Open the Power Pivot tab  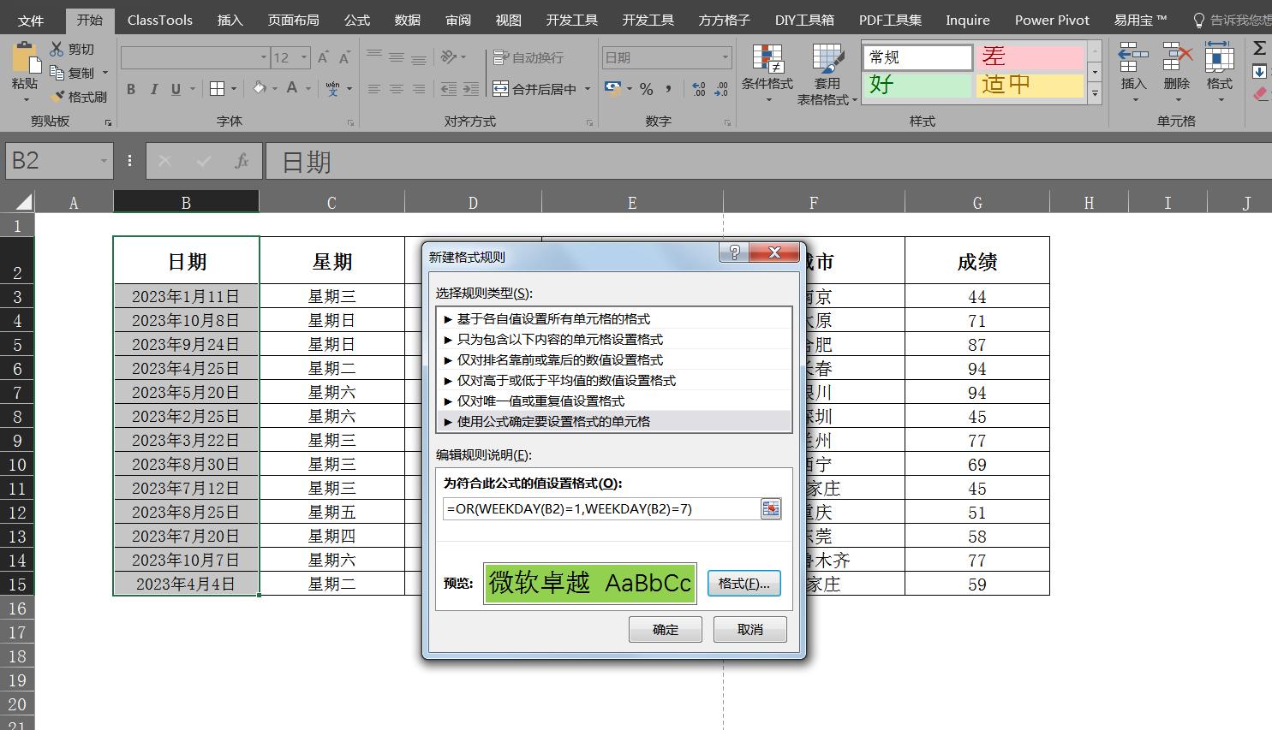[x=1052, y=19]
